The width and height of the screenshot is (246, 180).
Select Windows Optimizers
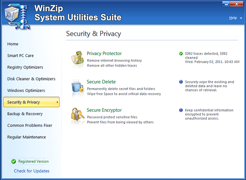pyautogui.click(x=26, y=90)
